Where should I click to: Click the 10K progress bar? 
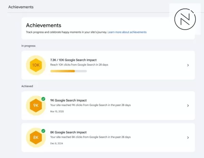coord(68,71)
